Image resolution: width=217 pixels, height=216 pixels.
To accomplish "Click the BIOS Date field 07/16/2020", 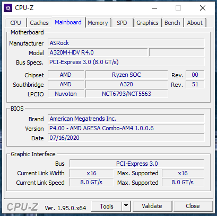I will tap(126, 138).
